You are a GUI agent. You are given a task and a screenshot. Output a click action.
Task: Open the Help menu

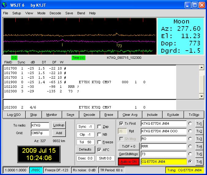tap(92, 13)
